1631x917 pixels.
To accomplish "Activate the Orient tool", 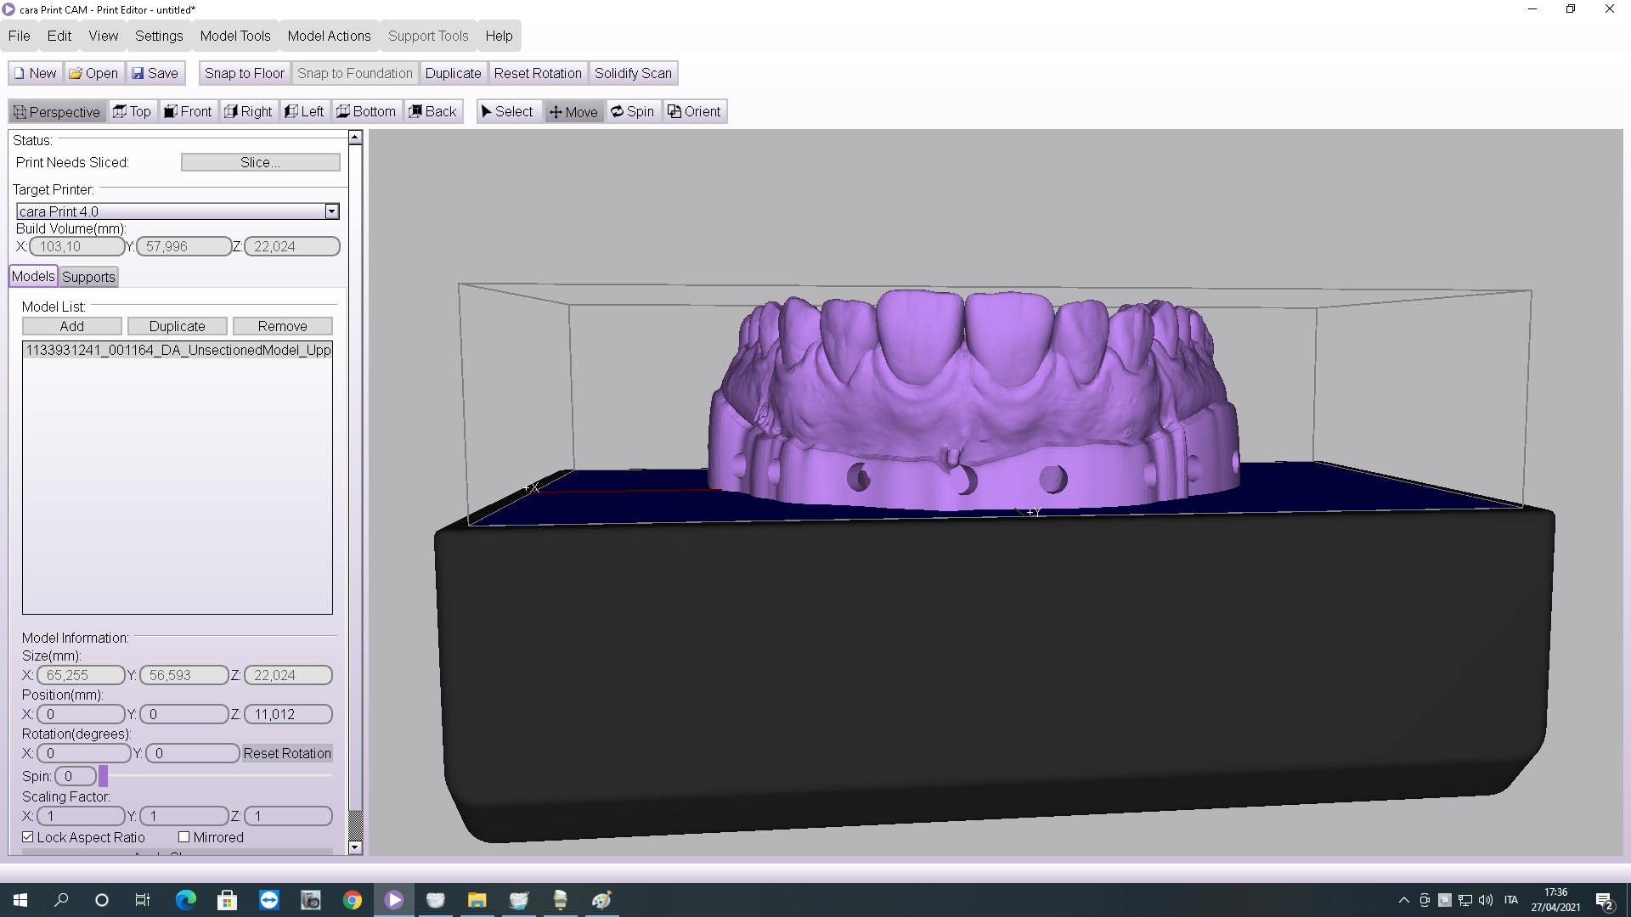I will [694, 111].
